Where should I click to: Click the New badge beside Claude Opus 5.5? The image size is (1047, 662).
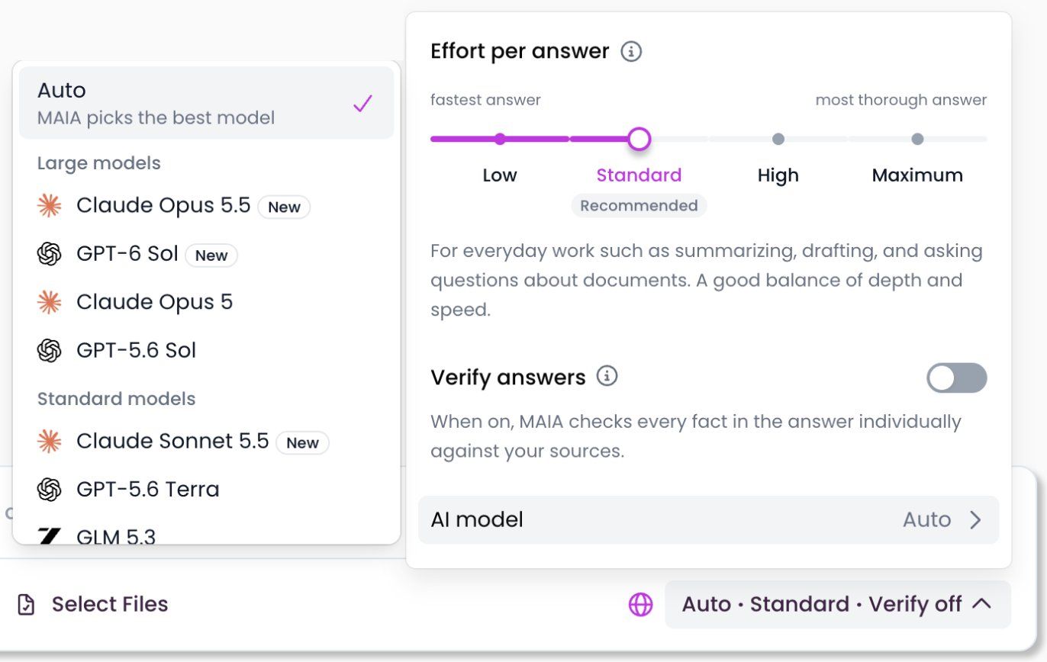tap(284, 207)
